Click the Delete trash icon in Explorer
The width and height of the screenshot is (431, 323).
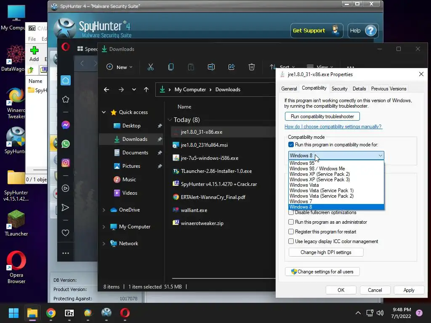[252, 67]
